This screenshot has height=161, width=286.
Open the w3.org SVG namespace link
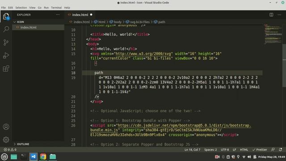pyautogui.click(x=143, y=54)
